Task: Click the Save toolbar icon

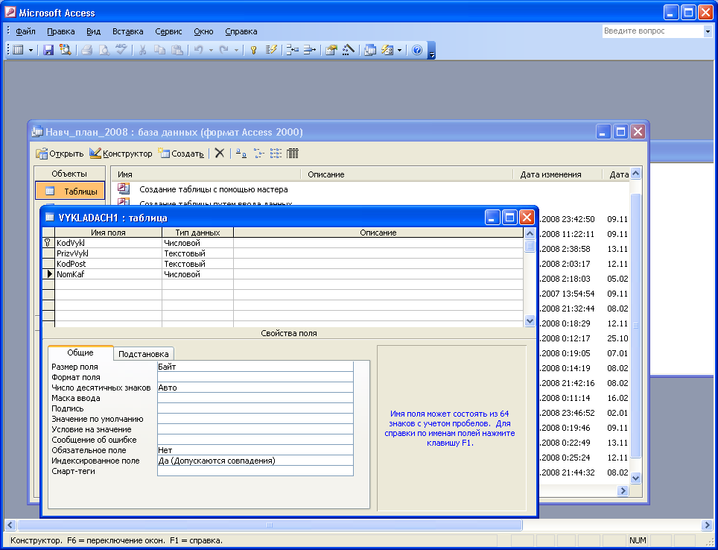Action: 48,50
